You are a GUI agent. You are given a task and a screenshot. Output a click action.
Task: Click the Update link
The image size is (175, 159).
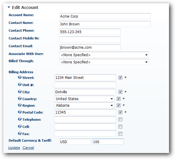pos(14,148)
